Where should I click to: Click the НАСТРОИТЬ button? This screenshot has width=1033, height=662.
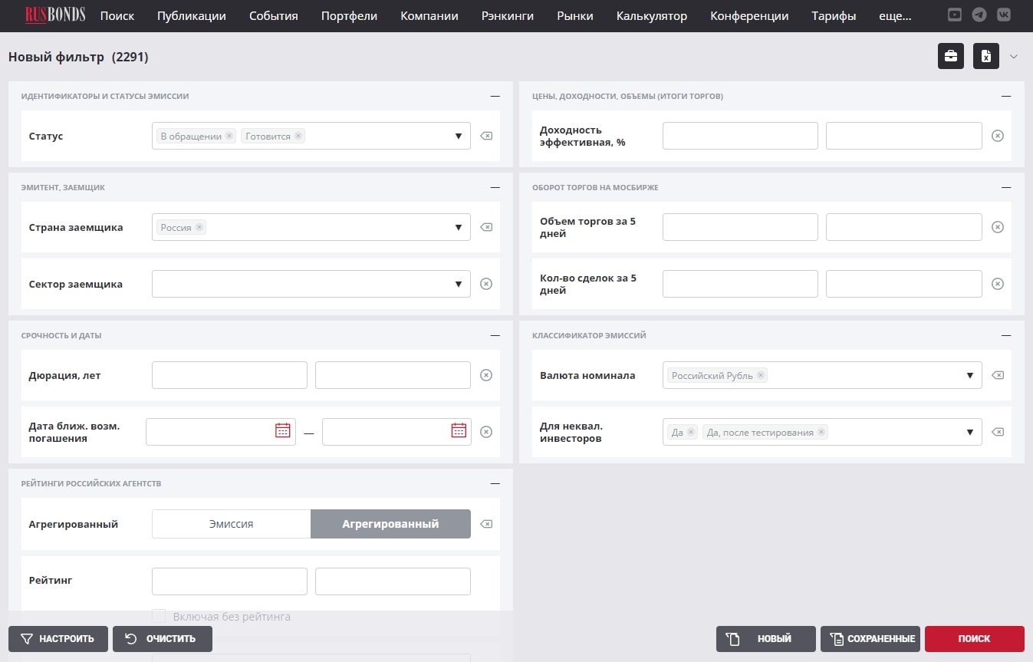[58, 638]
